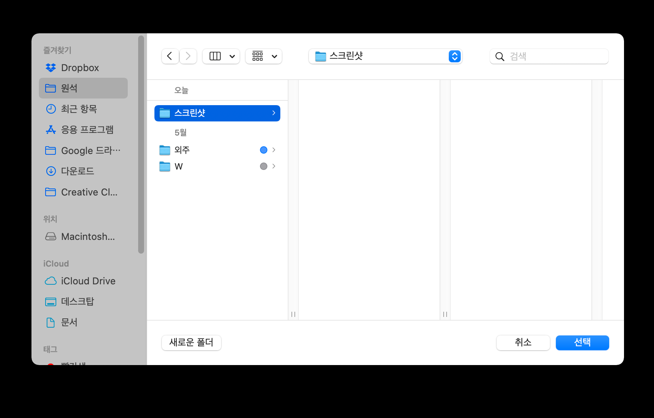Viewport: 654px width, 418px height.
Task: Click the sidebar scrollbar
Action: tap(141, 144)
